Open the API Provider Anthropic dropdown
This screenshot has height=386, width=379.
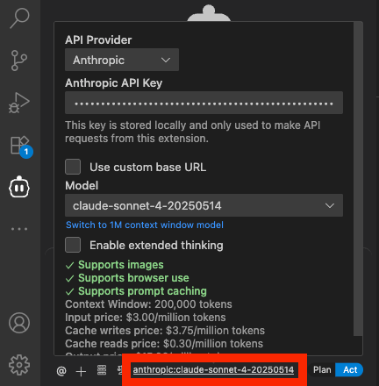coord(122,60)
